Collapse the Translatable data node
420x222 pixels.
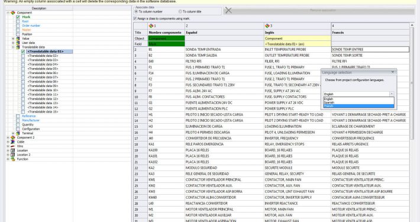[x=13, y=47]
